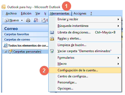Click the toolbar drag handle
The image size is (125, 95).
pos(3,20)
